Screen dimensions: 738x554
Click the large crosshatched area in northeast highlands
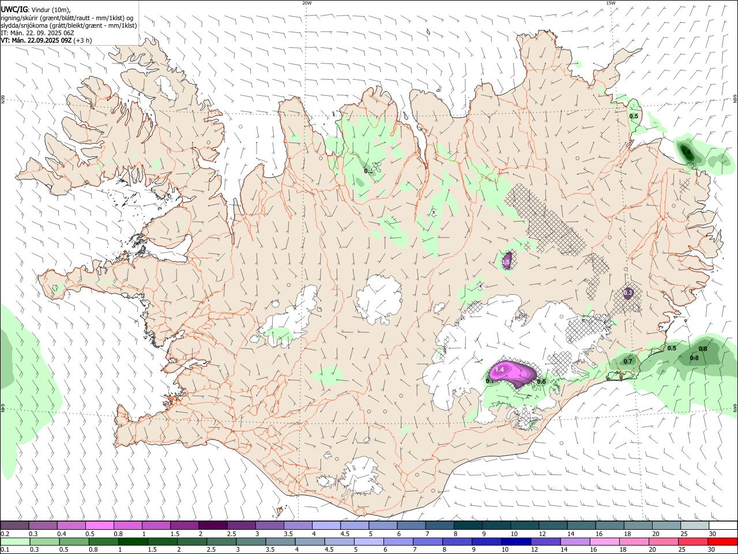click(545, 219)
